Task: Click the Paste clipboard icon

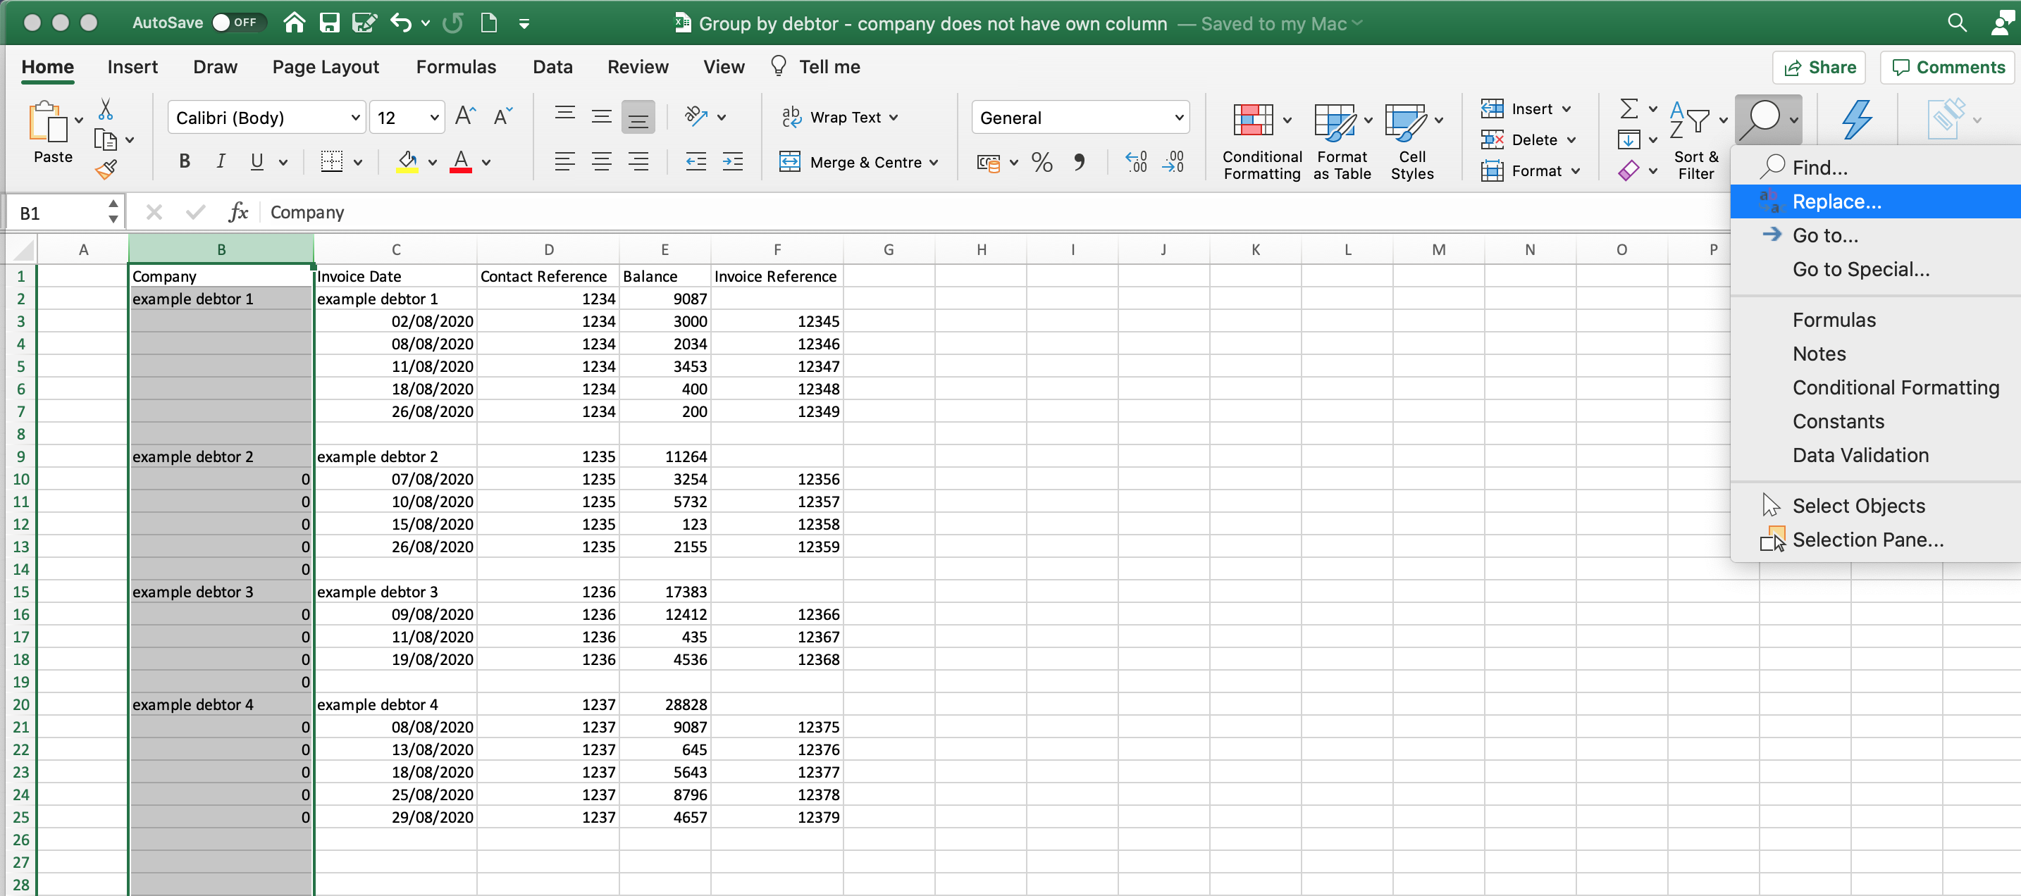Action: (48, 123)
